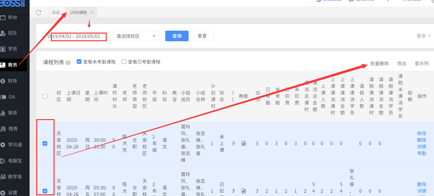Click the 上课时间 column header
434x196 pixels.
click(x=100, y=96)
